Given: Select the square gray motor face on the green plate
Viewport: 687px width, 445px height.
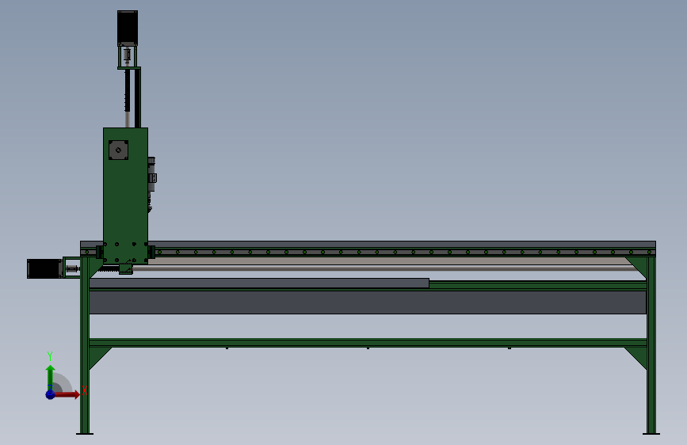Looking at the screenshot, I should click(x=118, y=150).
